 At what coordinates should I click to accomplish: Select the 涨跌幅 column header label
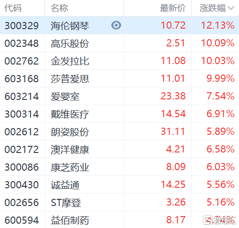point(213,8)
